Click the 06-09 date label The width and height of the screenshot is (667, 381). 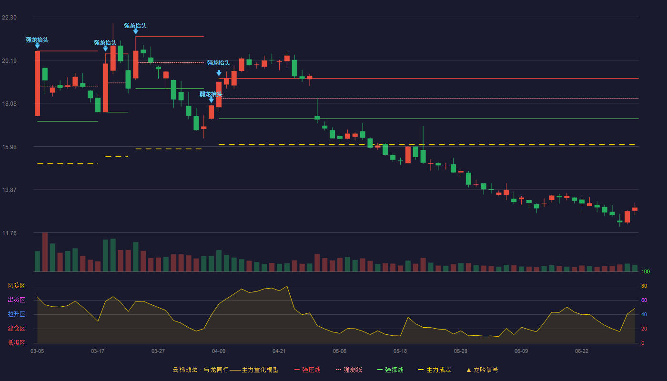point(521,351)
